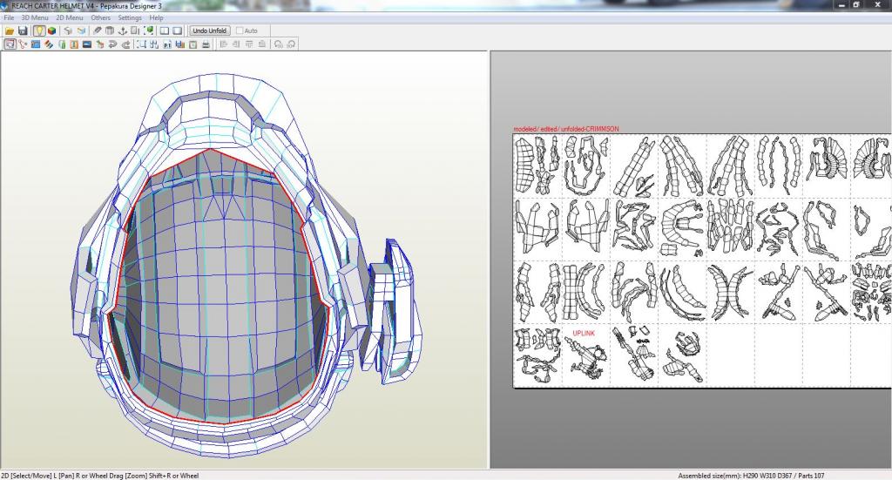Switch to split two-pane window layout icon
The image size is (892, 480).
(x=165, y=30)
